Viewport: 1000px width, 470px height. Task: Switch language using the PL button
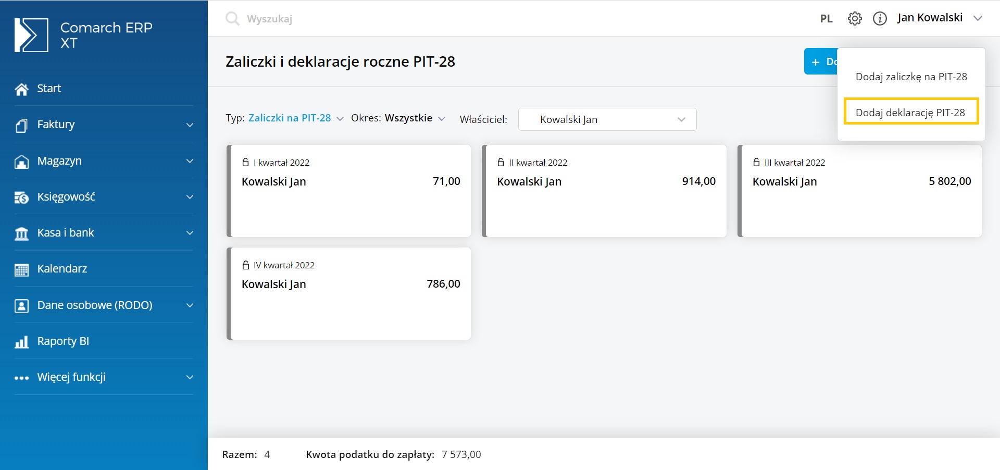click(x=826, y=19)
